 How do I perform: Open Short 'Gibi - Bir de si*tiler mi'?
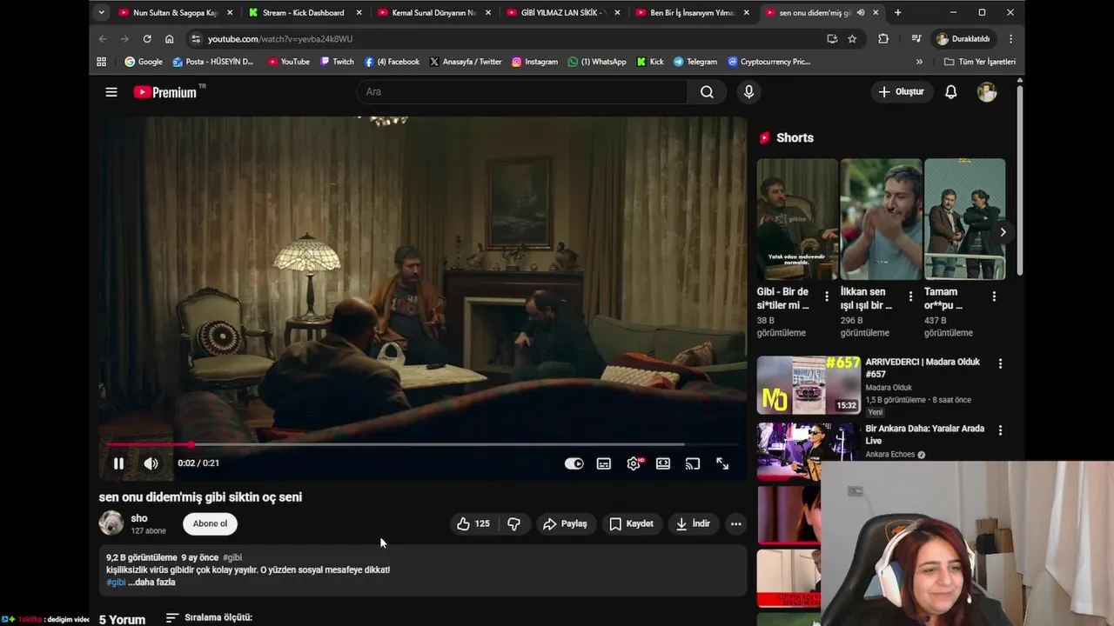(797, 219)
